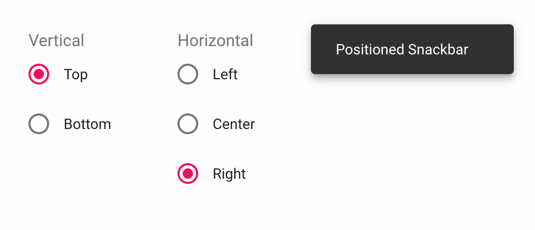Click the "Bottom" option label text
Image resolution: width=535 pixels, height=230 pixels.
pyautogui.click(x=87, y=124)
